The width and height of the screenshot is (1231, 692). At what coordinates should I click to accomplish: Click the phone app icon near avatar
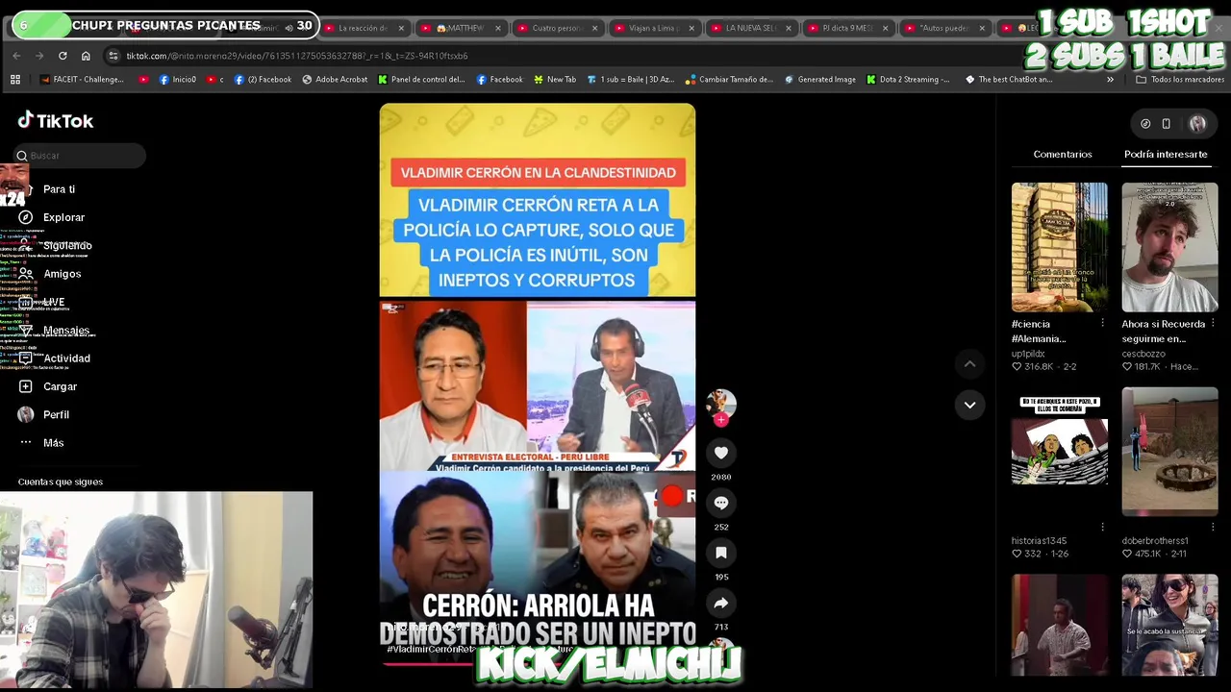click(1166, 123)
